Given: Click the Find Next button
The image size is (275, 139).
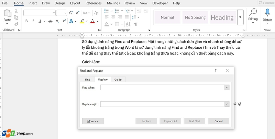Looking at the screenshot, I should click(194, 121).
